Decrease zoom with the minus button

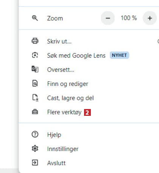pos(108,18)
